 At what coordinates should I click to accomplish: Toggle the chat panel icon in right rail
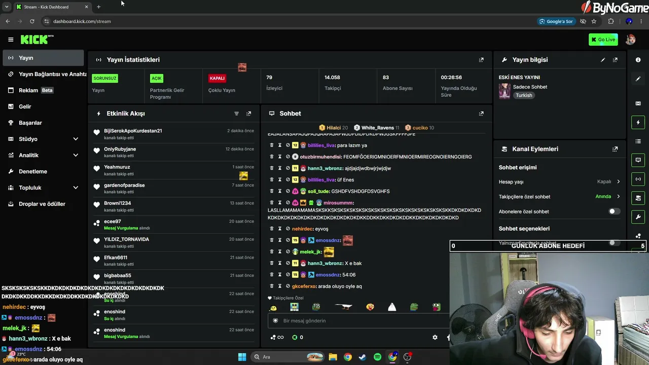tap(638, 160)
